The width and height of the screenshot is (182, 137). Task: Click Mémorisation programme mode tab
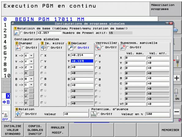click(166, 9)
